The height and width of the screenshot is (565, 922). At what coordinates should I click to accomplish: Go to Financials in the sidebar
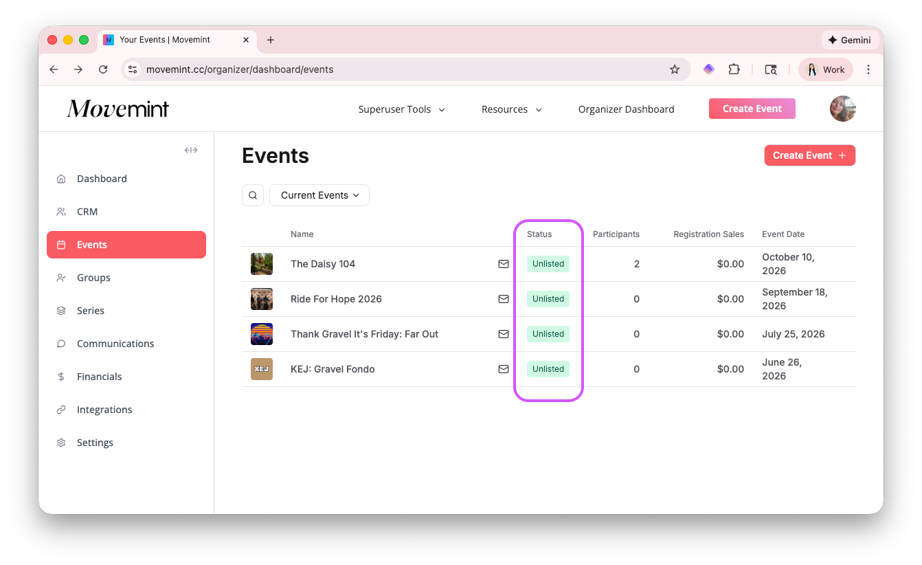(x=99, y=377)
